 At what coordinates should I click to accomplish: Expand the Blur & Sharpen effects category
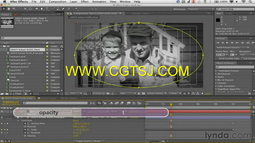[216, 80]
